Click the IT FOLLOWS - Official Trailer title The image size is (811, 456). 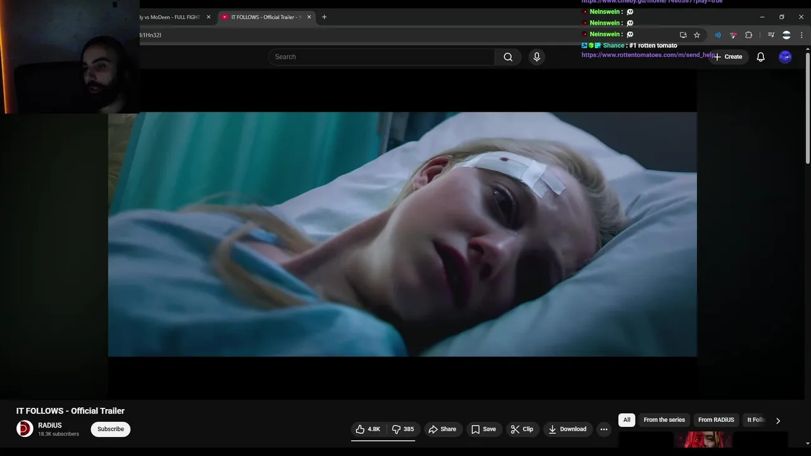pos(70,411)
